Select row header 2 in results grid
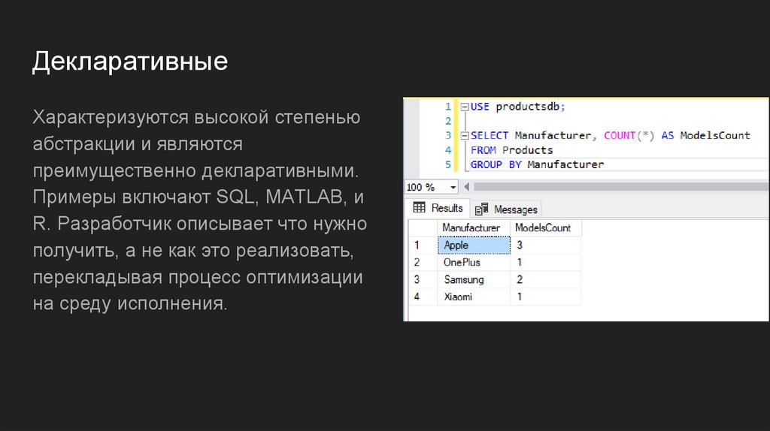Screen dimensions: 770x431 coord(423,262)
